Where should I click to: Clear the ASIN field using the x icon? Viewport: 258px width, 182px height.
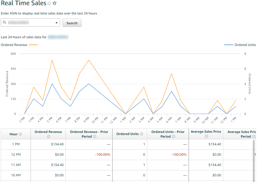(x=56, y=22)
